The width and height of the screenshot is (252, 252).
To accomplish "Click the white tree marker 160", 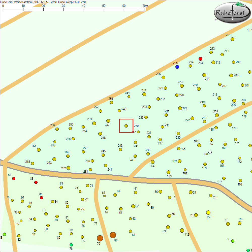I will pos(210,152).
